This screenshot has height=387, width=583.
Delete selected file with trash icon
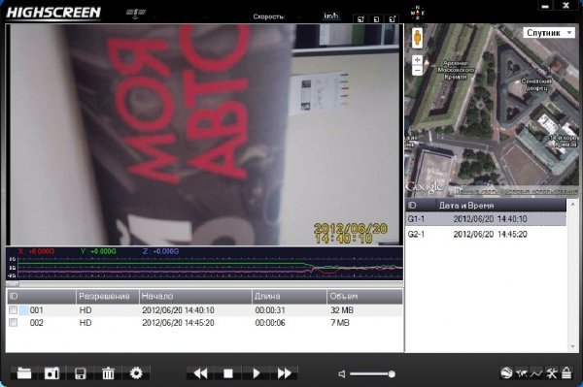[108, 372]
